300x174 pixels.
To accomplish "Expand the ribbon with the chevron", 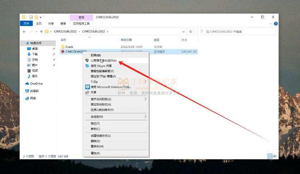I will [x=271, y=24].
